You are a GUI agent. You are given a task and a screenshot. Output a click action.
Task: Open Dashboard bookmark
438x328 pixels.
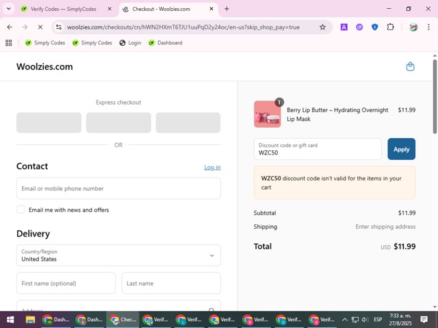[x=166, y=42]
